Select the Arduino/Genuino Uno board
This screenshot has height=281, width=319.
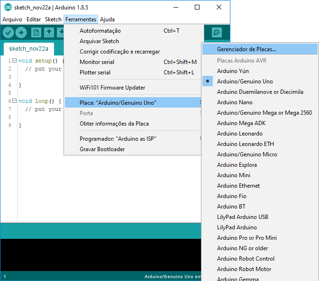point(260,82)
